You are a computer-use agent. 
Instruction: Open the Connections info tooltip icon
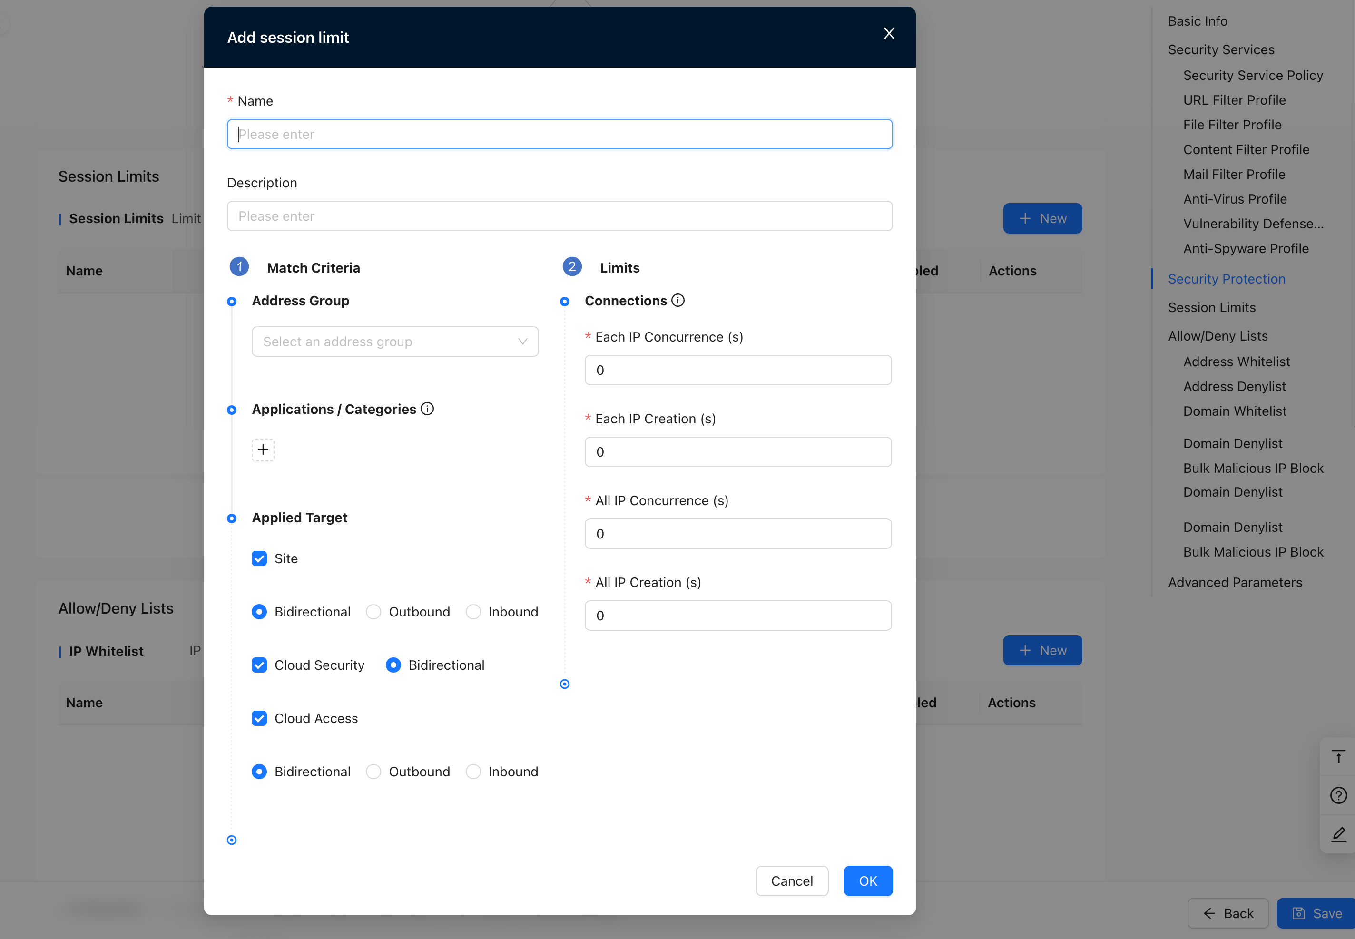678,301
